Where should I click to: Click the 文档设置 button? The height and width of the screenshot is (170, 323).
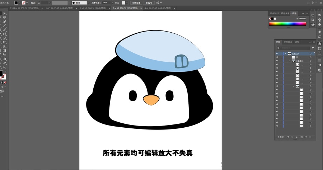pos(136,3)
